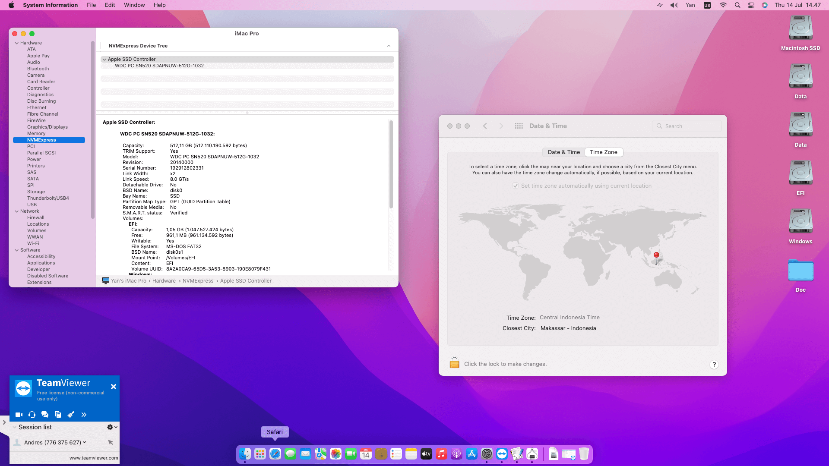Click remote control cursor icon beside Andres
This screenshot has height=466, width=829.
tap(111, 442)
